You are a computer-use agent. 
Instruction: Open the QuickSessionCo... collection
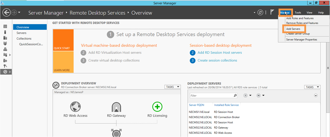pyautogui.click(x=31, y=44)
